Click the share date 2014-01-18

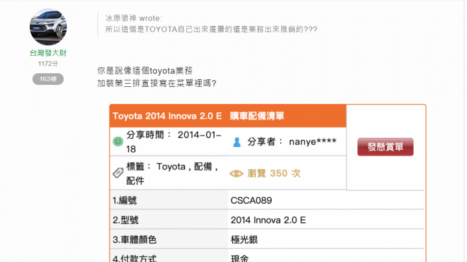[174, 142]
